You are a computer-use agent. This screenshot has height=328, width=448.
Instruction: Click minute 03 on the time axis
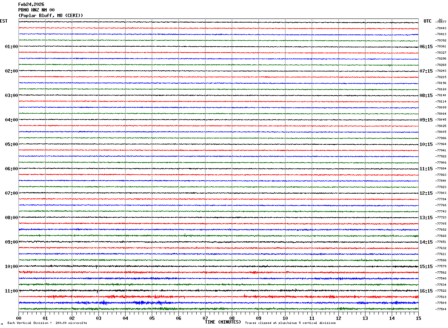point(98,318)
